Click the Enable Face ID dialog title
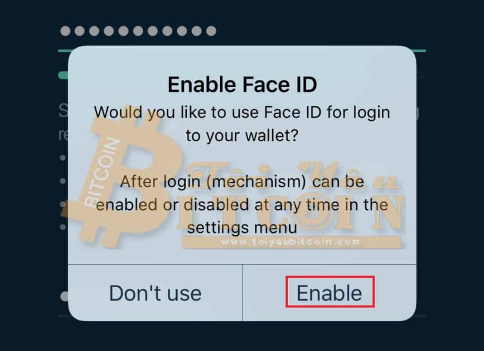This screenshot has width=484, height=351. (x=242, y=85)
